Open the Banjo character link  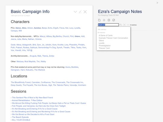[x=44, y=28]
